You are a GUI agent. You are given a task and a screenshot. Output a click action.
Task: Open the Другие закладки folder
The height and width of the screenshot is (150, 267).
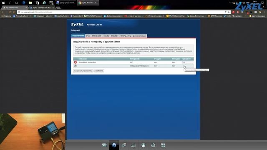(x=257, y=16)
